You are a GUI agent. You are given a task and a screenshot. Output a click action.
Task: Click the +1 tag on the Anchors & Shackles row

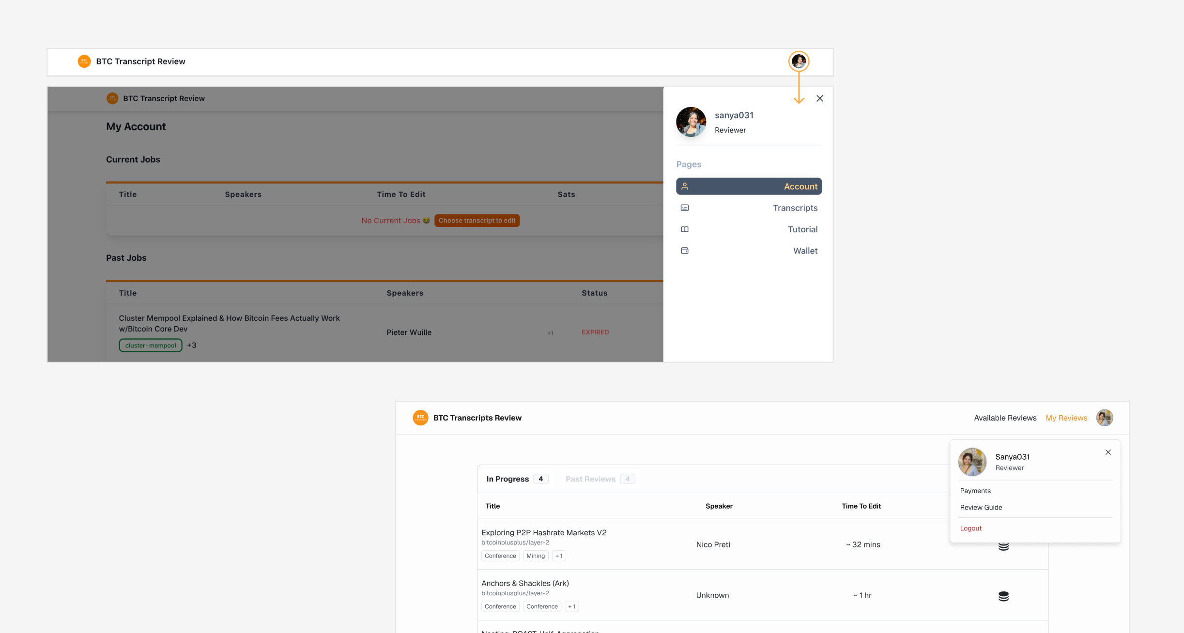572,607
